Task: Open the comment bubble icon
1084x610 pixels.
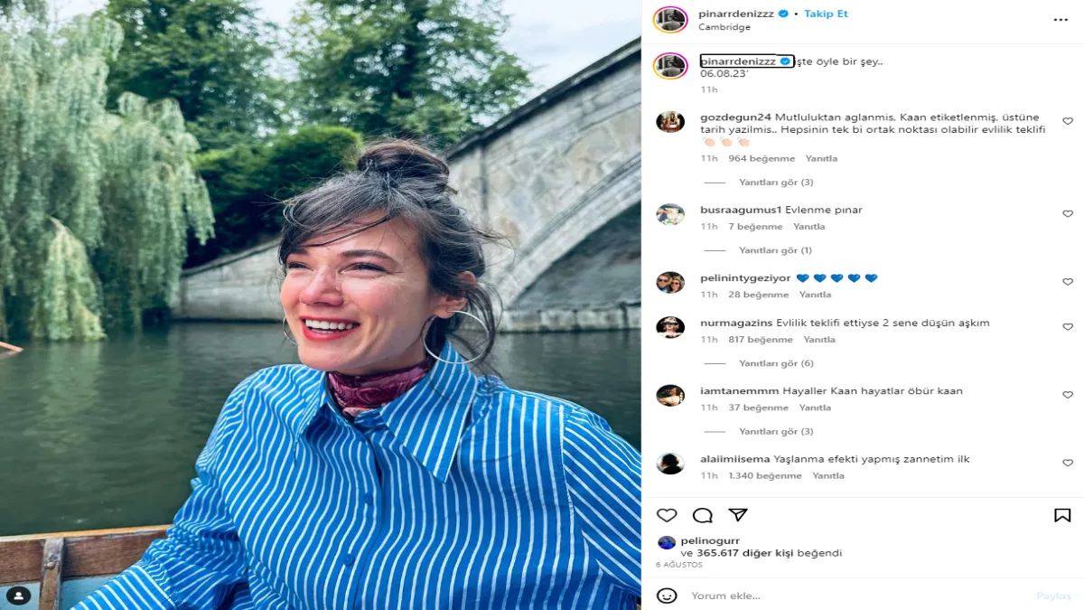Action: [x=702, y=515]
